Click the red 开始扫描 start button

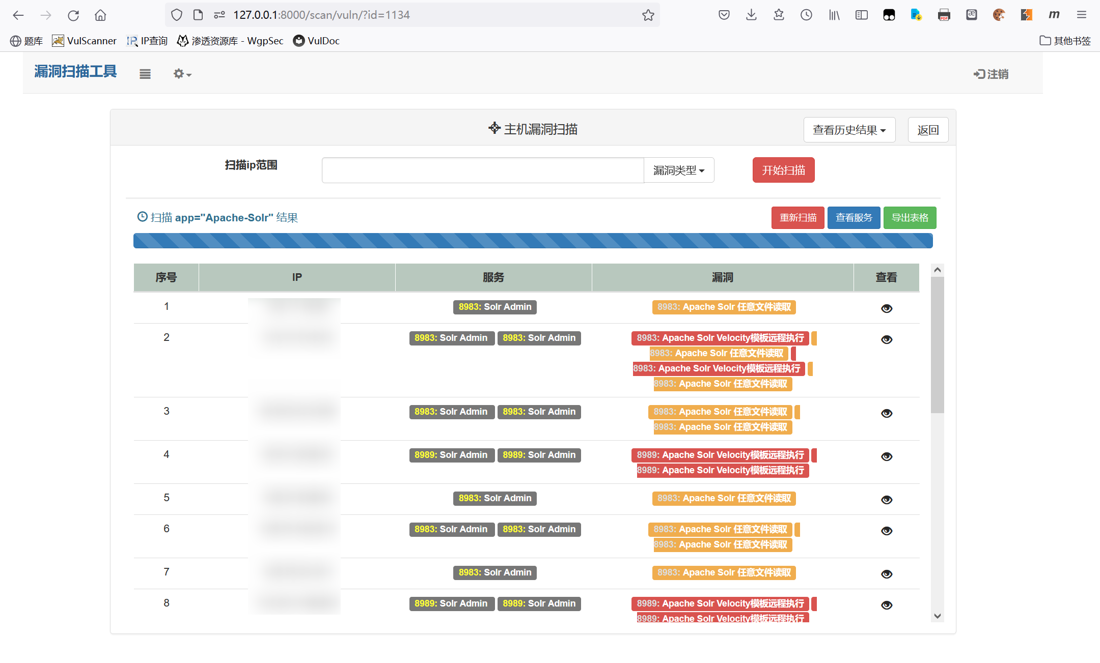pyautogui.click(x=783, y=170)
